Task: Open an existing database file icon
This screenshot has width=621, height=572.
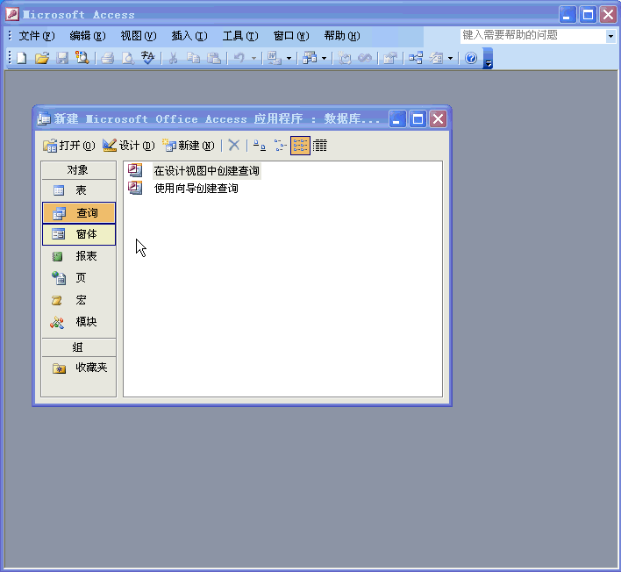Action: pos(42,58)
